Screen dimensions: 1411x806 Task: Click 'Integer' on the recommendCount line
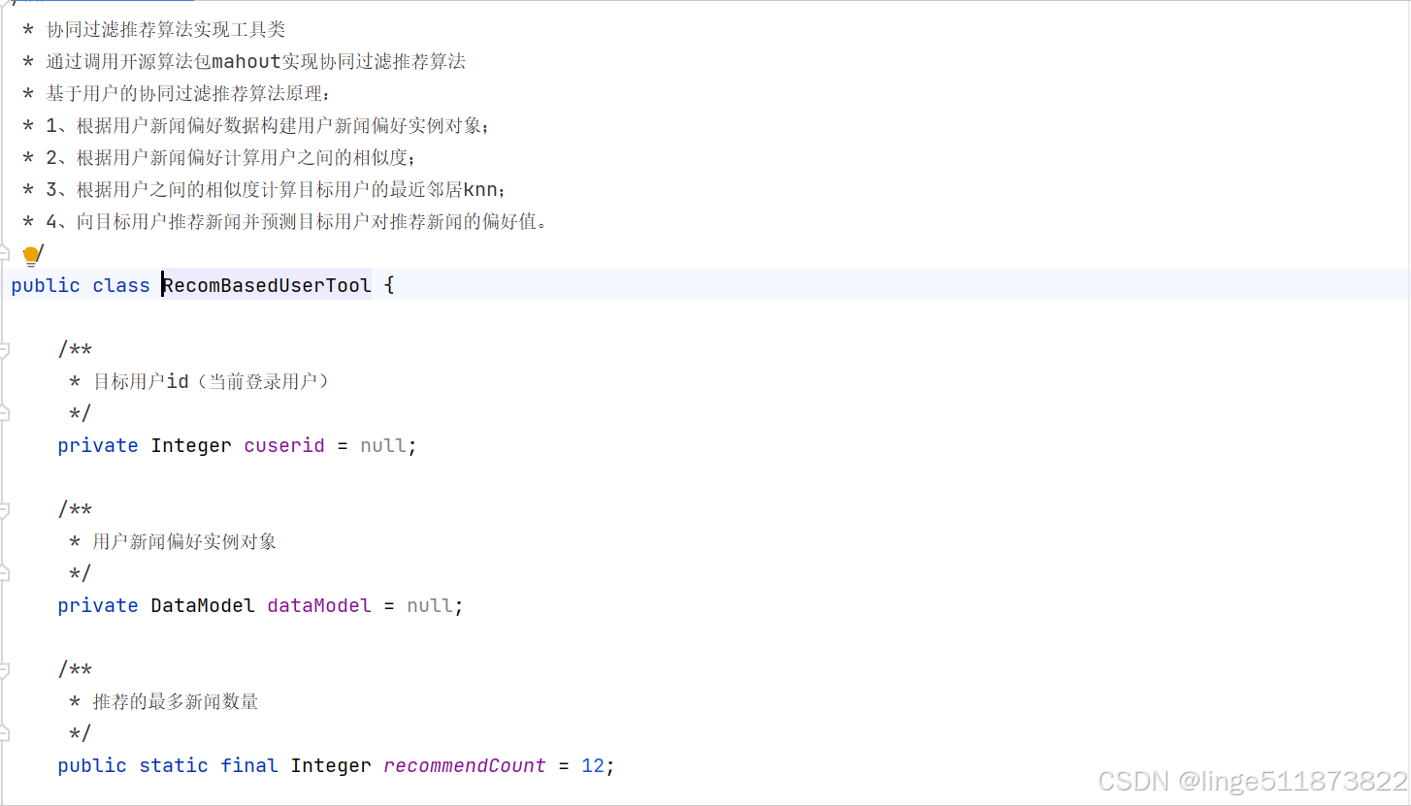coord(331,765)
